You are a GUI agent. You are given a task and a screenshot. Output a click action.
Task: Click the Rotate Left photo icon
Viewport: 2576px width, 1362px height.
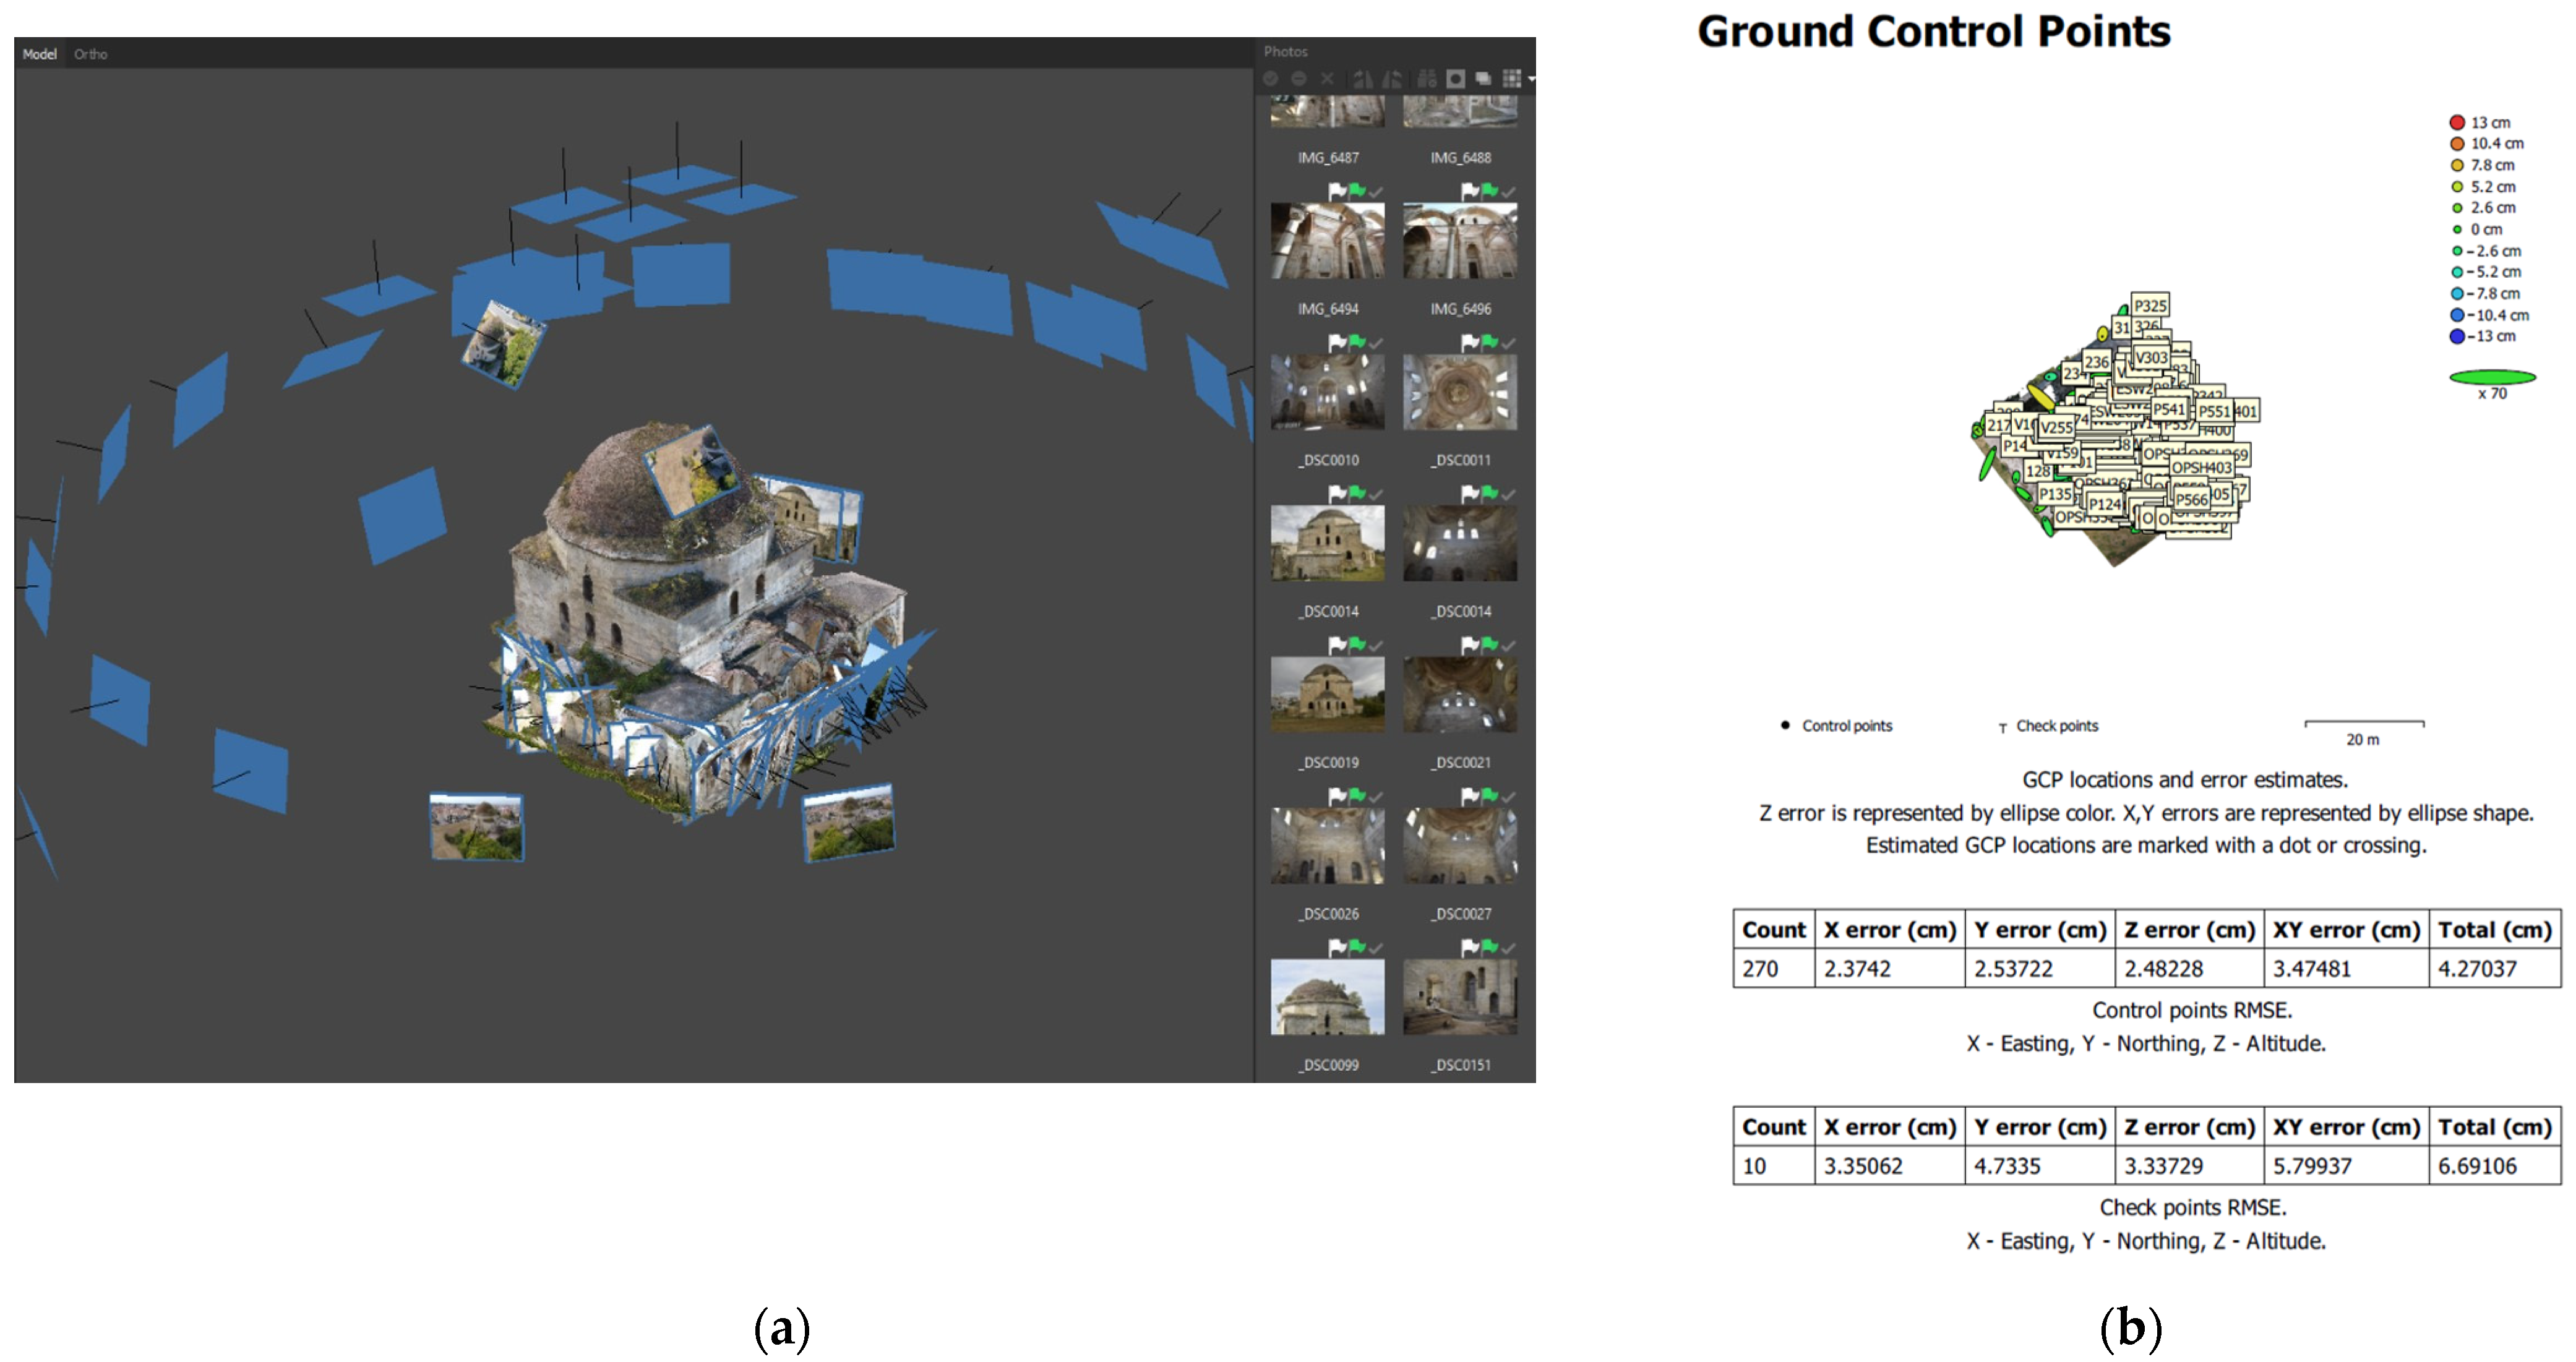pyautogui.click(x=1392, y=78)
